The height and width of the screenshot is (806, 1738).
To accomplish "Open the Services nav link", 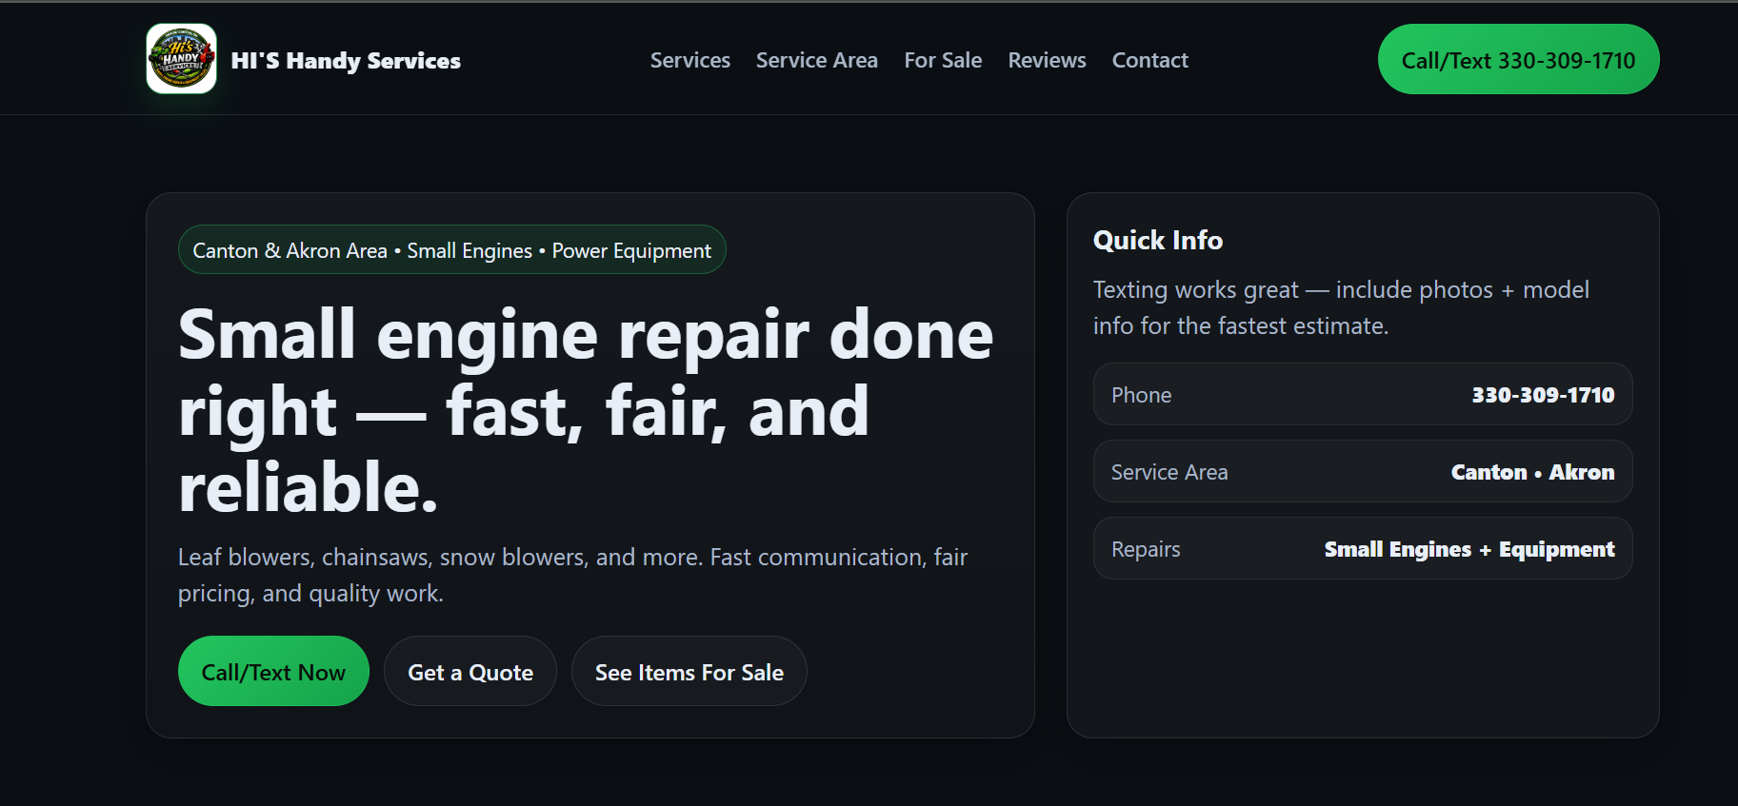I will 690,60.
